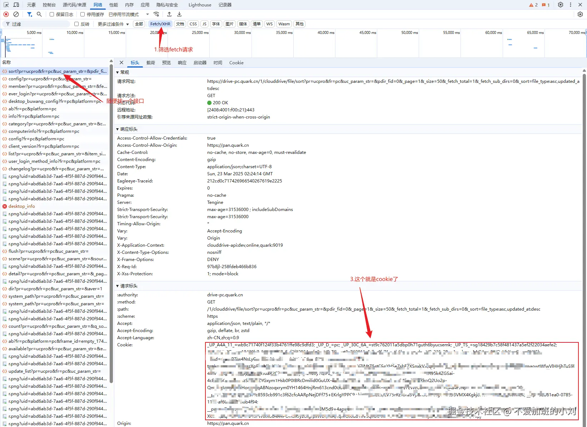Close the request details pane
587x427 pixels.
tap(121, 62)
